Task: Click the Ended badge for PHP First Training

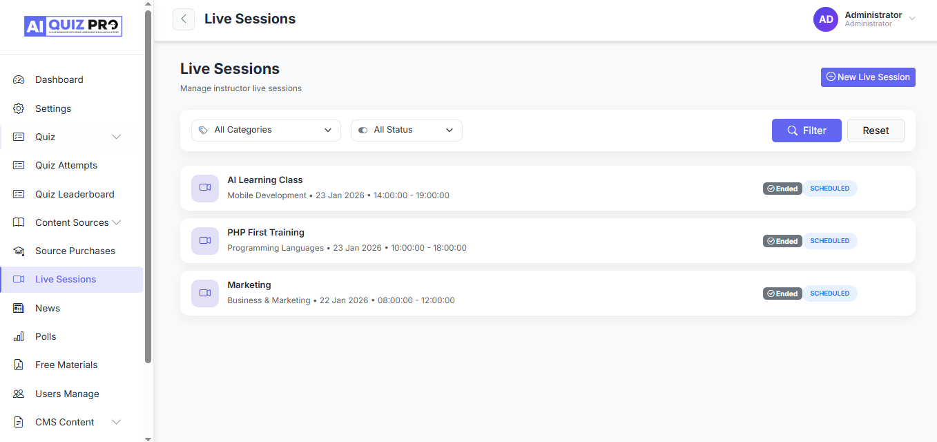Action: coord(782,241)
